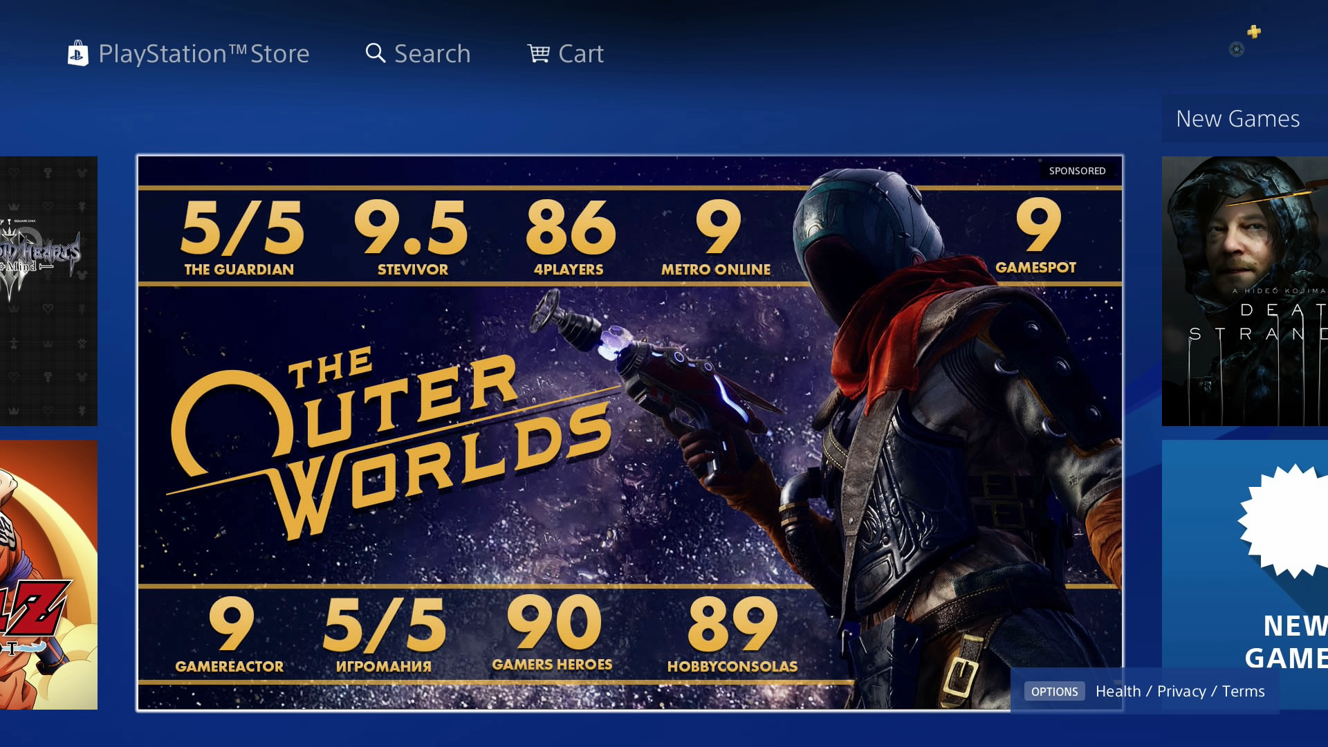Open the Death Stranding game thumbnail
The height and width of the screenshot is (747, 1328).
[1245, 290]
